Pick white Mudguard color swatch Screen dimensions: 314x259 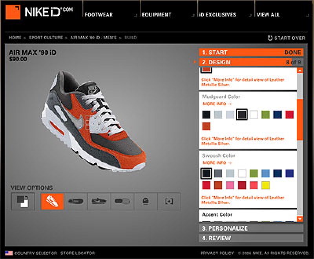pyautogui.click(x=254, y=115)
